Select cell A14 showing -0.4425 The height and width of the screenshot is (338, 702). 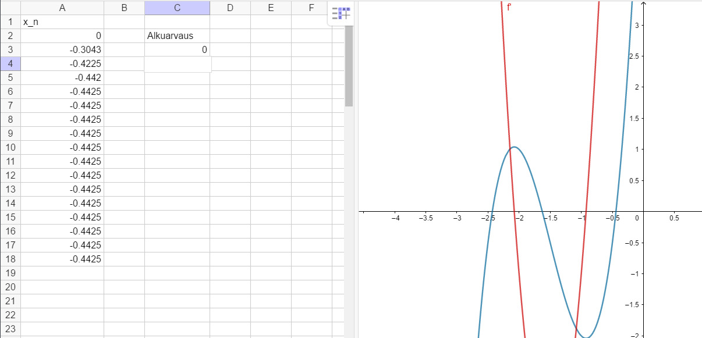pyautogui.click(x=62, y=204)
